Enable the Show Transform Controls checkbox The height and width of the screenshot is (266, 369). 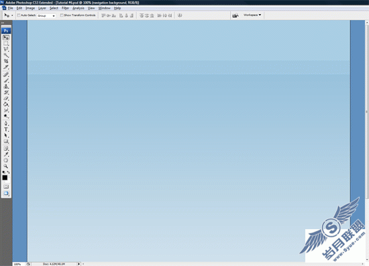[x=62, y=15]
